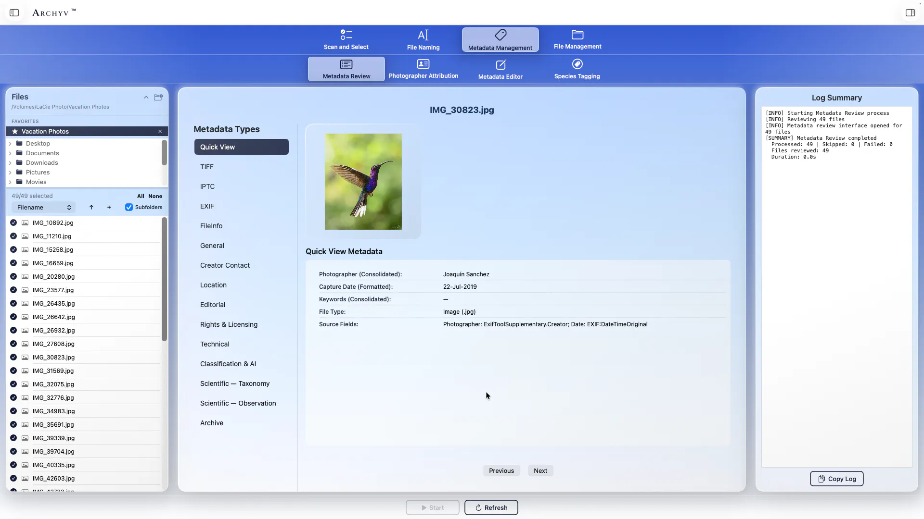
Task: Click the browse folder icon in Files panel
Action: tap(158, 98)
